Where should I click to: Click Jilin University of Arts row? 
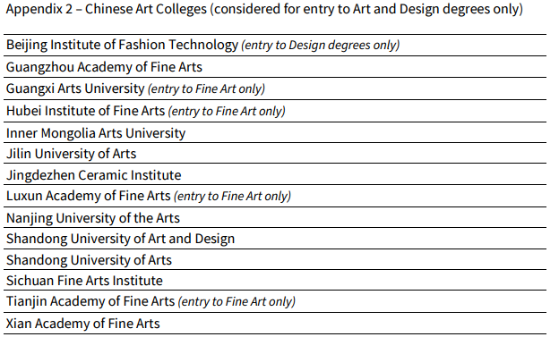point(275,154)
